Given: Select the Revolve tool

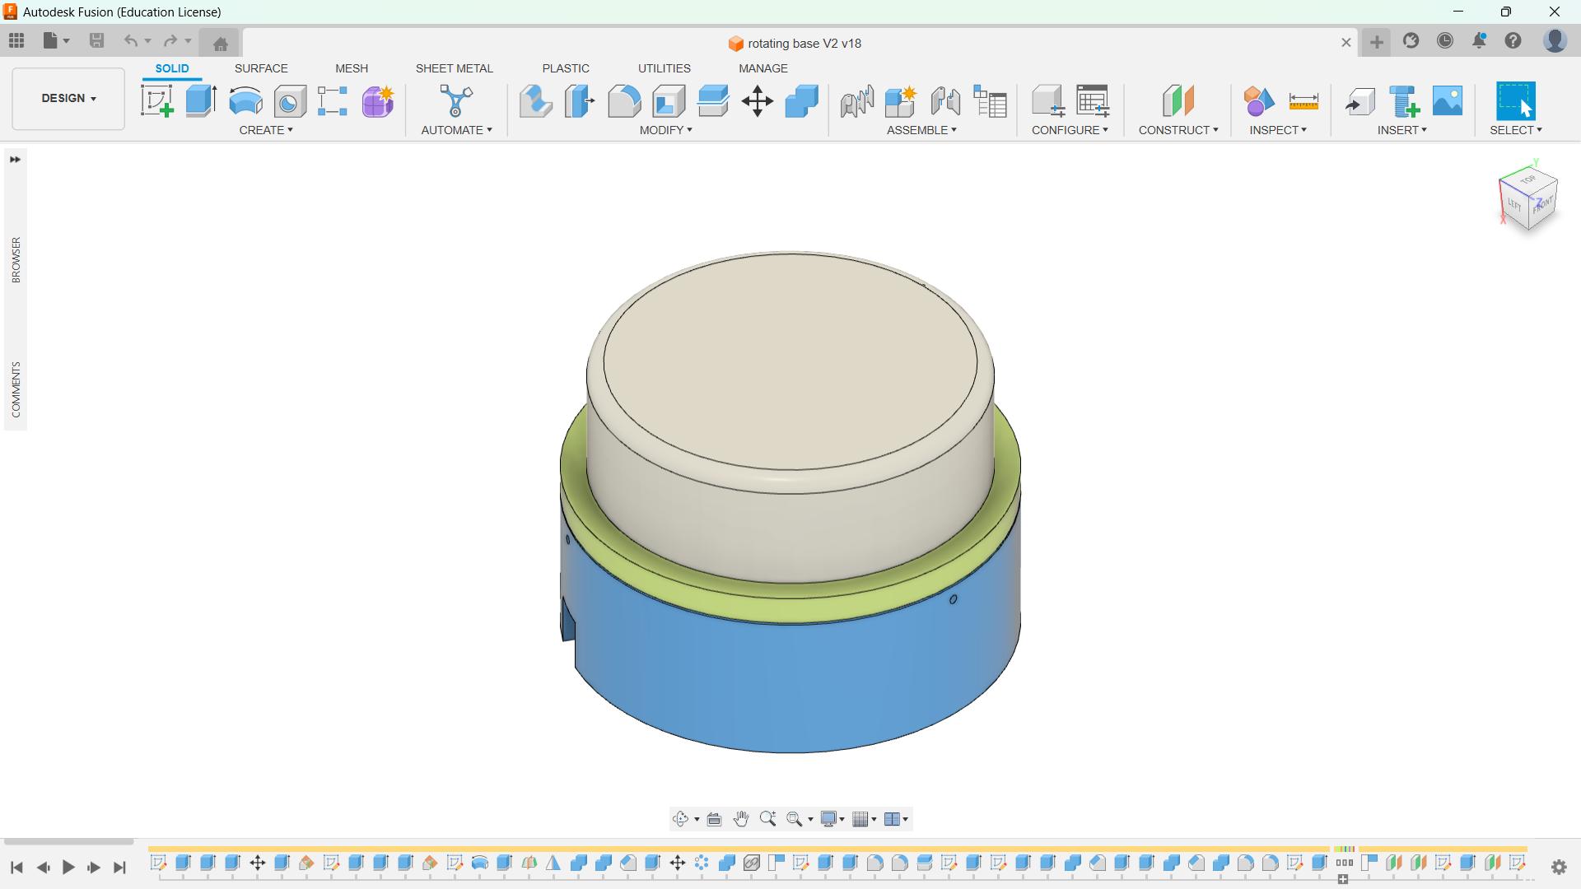Looking at the screenshot, I should click(245, 101).
